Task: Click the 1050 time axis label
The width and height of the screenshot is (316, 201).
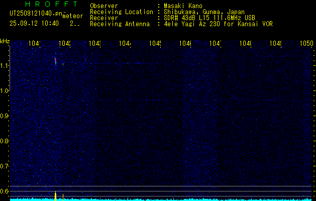Action: pyautogui.click(x=306, y=43)
